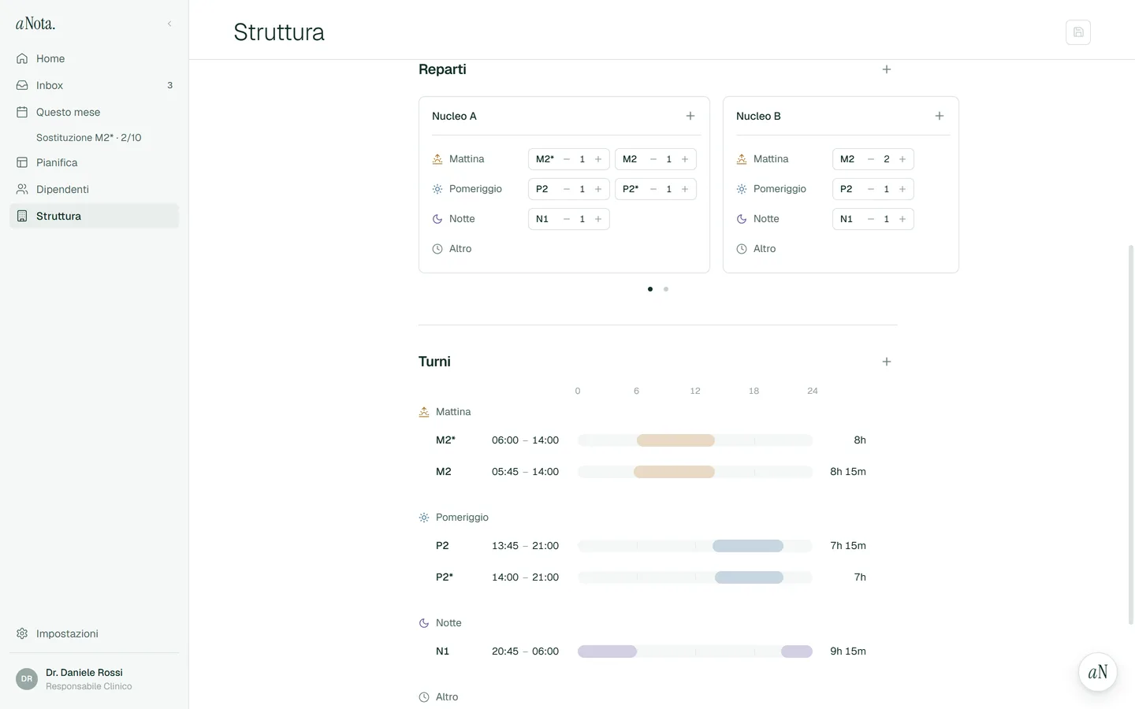1135x709 pixels.
Task: Open Impostazioni settings
Action: pos(94,633)
